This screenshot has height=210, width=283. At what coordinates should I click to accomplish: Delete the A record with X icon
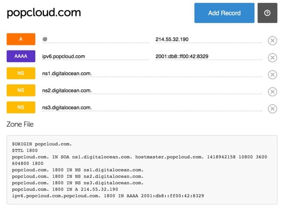(x=272, y=40)
